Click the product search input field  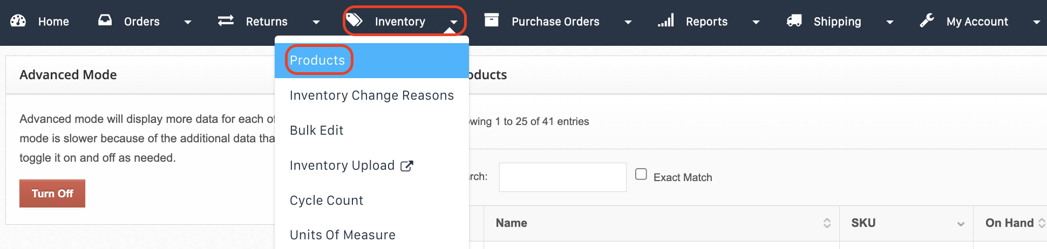[562, 177]
